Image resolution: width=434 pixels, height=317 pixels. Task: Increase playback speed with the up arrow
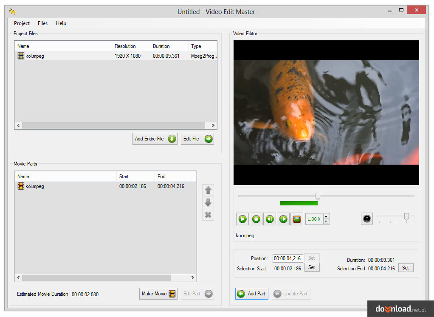click(326, 216)
